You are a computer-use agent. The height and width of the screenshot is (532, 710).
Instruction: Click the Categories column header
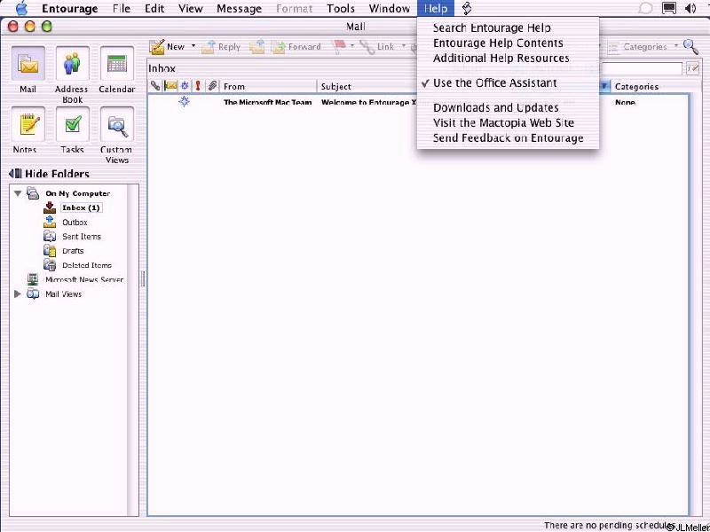click(x=650, y=86)
